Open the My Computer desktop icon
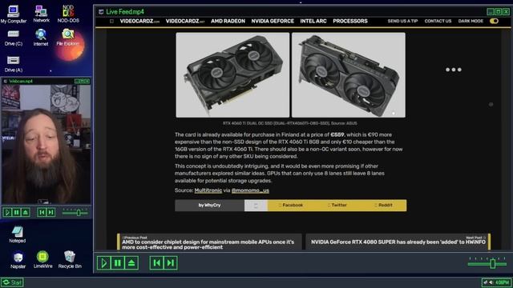Screen dimensions: 513x288 pyautogui.click(x=13, y=14)
